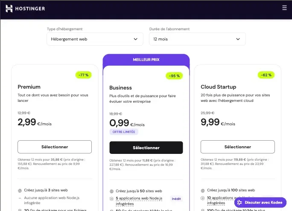Click the globe icon beside 100 sites web
Screen dimensions: 292x211
203,191
